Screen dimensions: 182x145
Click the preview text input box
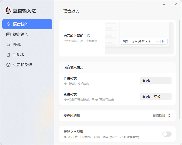click(144, 41)
